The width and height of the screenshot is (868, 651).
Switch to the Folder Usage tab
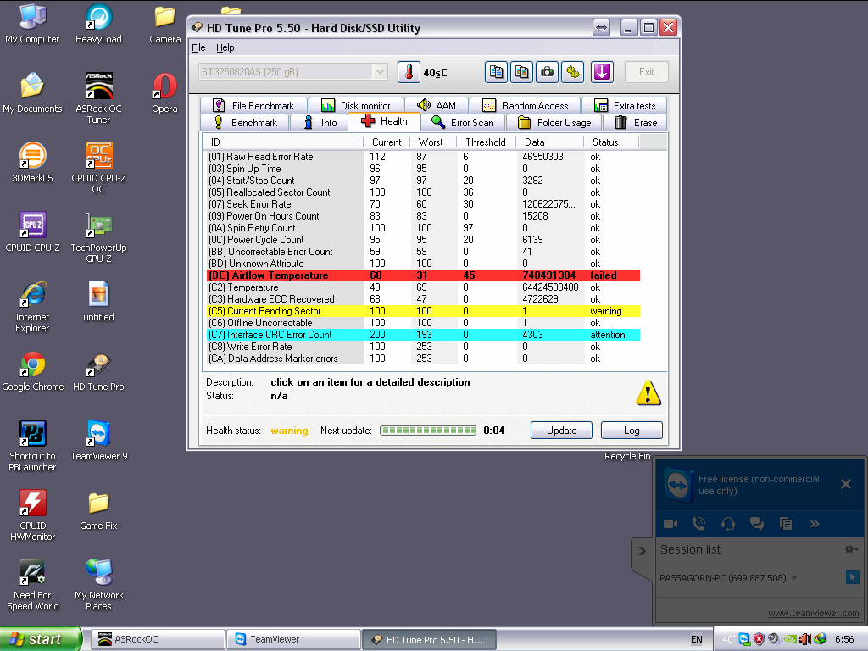point(554,123)
